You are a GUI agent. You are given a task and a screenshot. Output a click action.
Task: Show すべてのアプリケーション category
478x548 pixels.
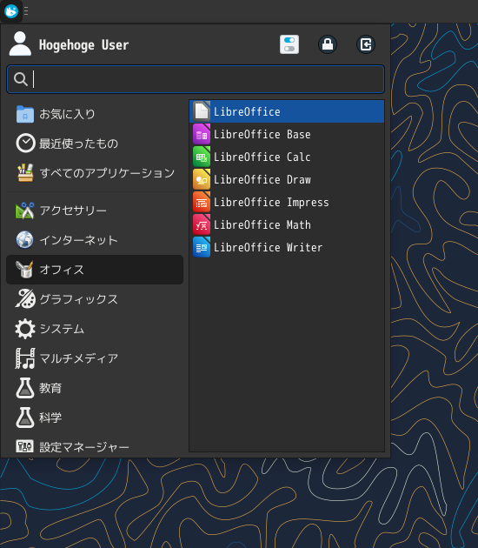[95, 173]
